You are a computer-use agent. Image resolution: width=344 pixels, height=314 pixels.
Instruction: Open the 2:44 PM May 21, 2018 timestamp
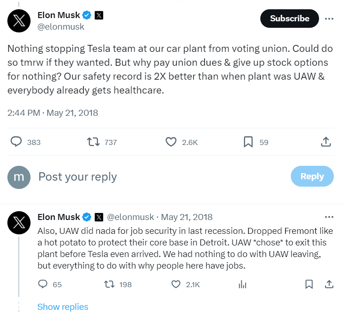click(53, 113)
